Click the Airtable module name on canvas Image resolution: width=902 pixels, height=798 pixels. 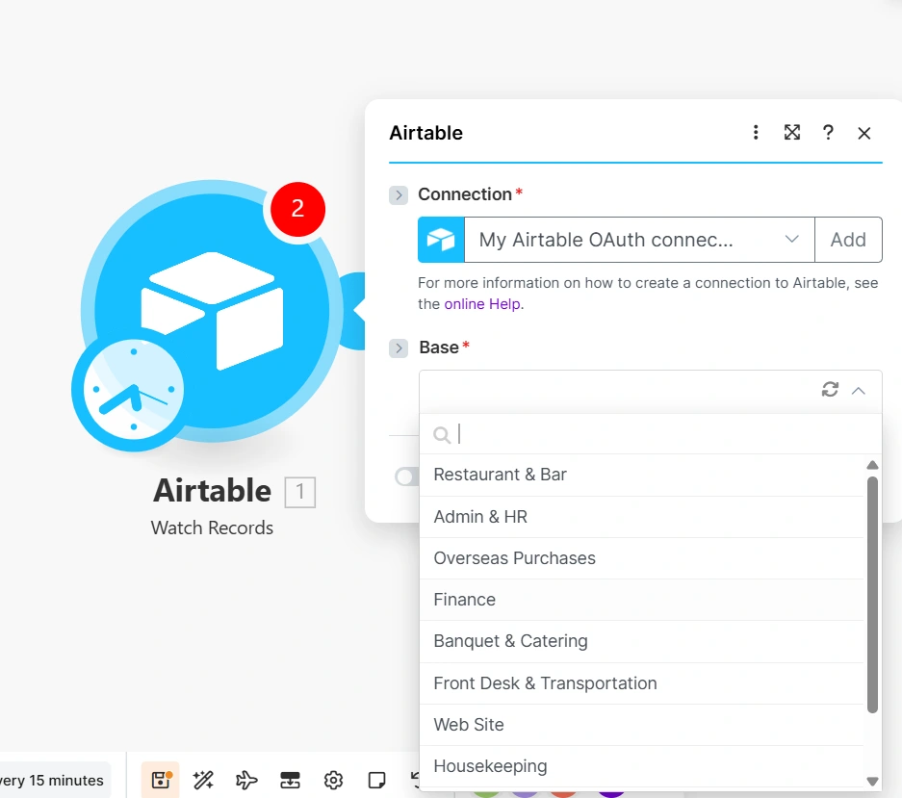tap(212, 490)
